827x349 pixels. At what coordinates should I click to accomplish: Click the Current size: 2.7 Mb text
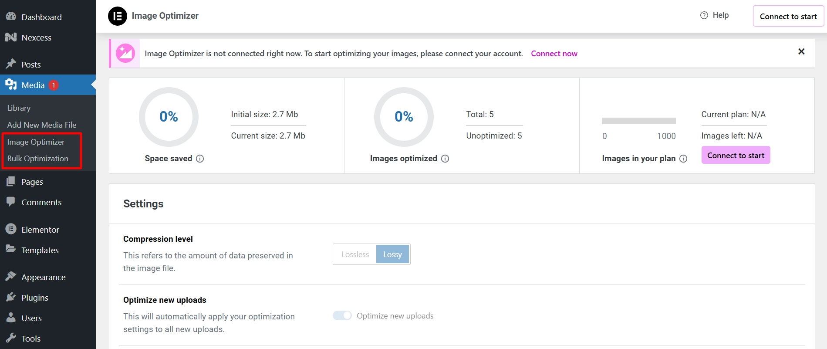pyautogui.click(x=268, y=136)
